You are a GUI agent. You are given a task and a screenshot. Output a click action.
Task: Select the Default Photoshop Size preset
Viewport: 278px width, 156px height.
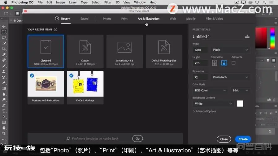click(164, 52)
